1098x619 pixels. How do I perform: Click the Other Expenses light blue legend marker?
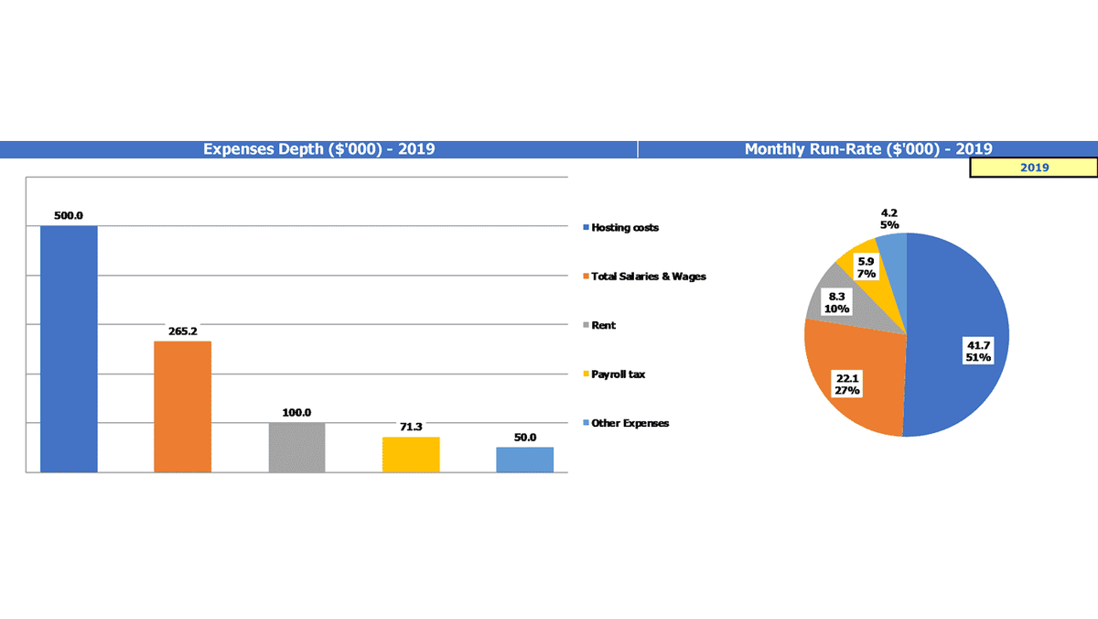coord(586,423)
